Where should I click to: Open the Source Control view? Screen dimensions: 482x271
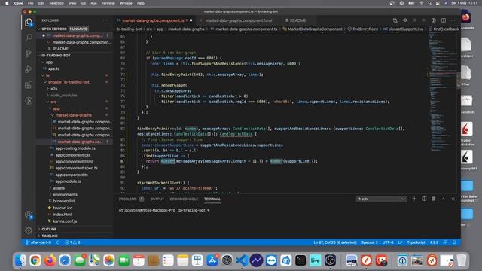coord(29,53)
